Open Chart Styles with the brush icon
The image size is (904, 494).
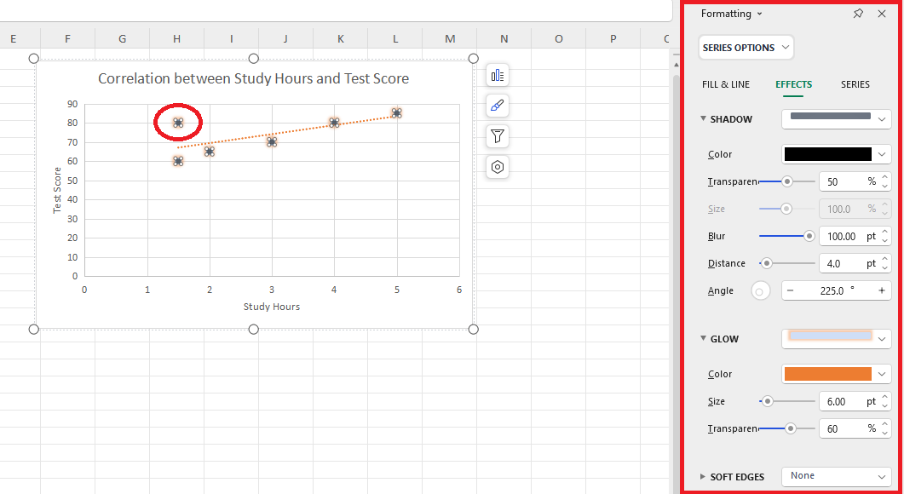(498, 106)
